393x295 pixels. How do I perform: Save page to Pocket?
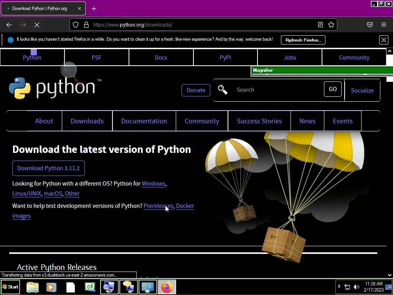[x=370, y=25]
